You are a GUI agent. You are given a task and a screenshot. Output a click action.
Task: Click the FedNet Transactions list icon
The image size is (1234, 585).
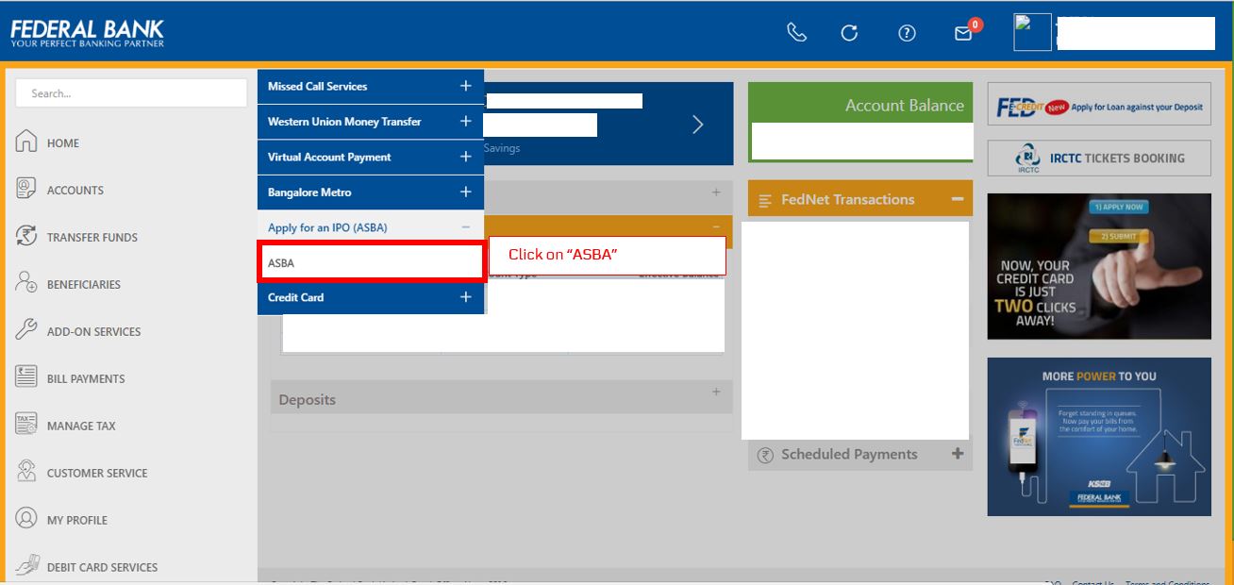point(765,200)
